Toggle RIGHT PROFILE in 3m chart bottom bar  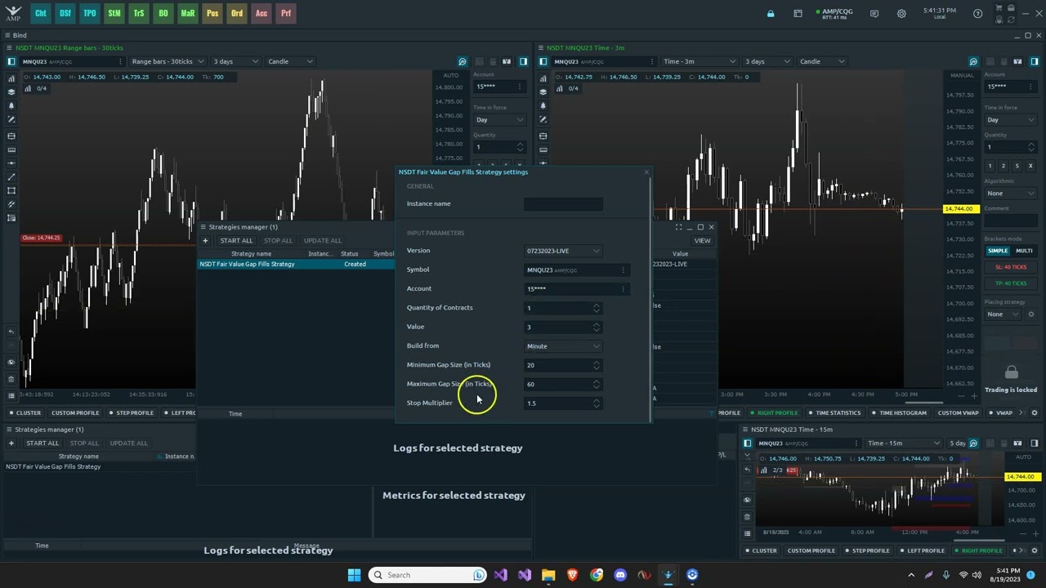tap(774, 413)
